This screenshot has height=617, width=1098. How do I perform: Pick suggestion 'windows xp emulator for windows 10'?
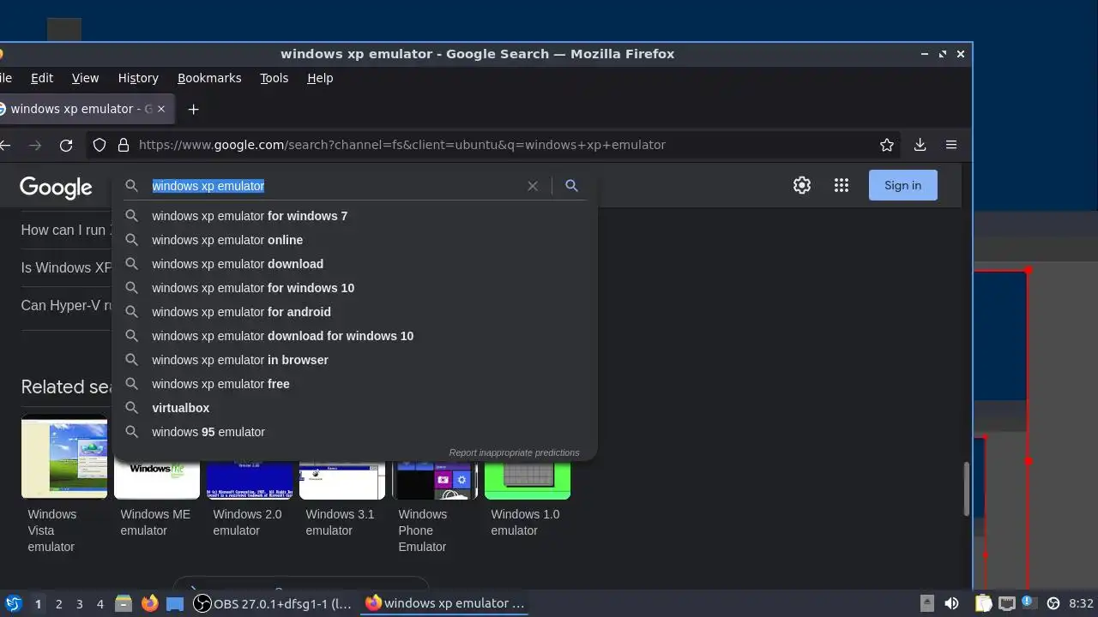[x=354, y=288]
